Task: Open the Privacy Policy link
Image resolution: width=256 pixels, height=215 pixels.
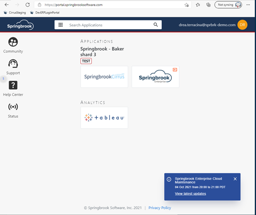Action: (160, 208)
